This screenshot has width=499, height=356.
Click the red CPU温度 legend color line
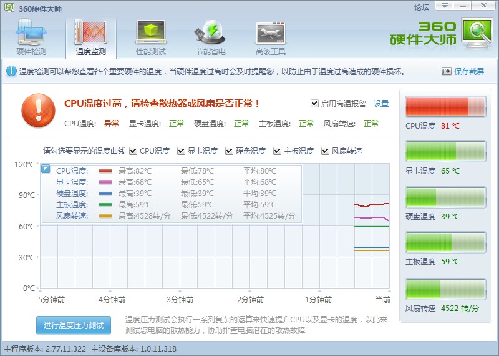click(105, 171)
